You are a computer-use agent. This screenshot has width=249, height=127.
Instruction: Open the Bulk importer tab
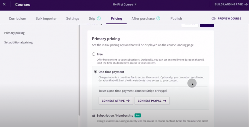(46, 18)
